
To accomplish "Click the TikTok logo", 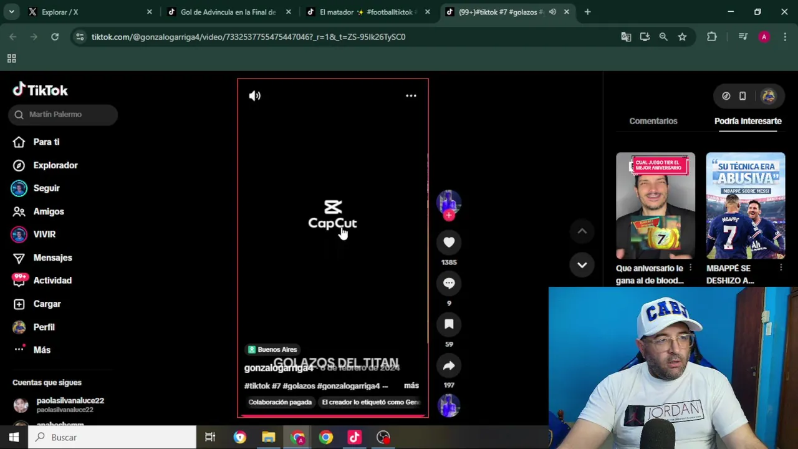I will tap(40, 90).
